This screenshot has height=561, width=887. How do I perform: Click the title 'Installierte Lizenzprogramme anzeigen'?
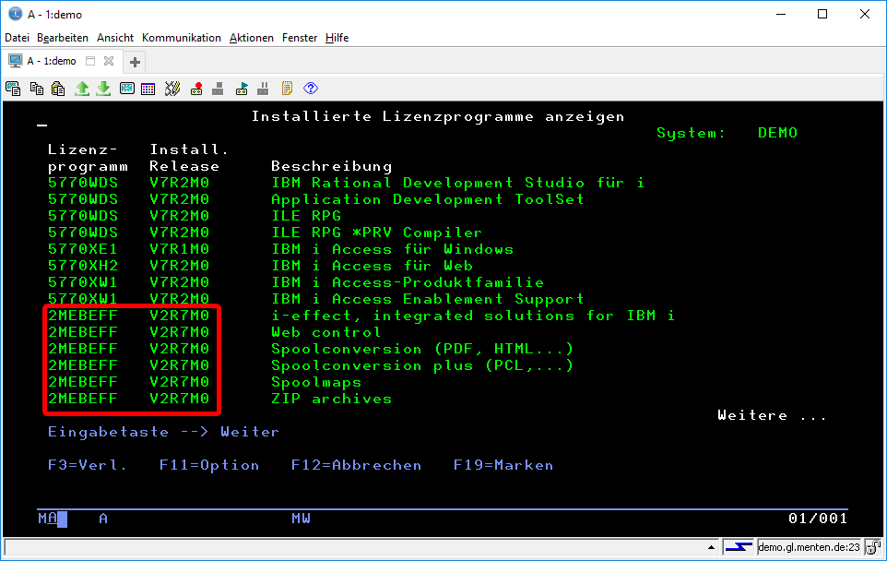tap(438, 116)
